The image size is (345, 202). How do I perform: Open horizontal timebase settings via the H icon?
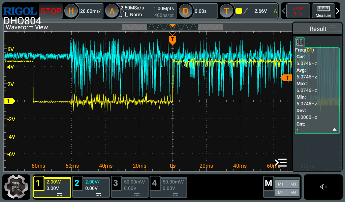tap(71, 11)
